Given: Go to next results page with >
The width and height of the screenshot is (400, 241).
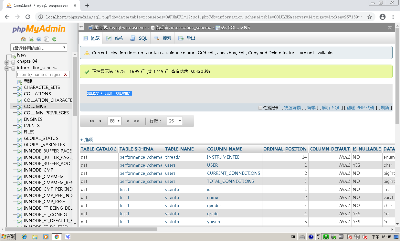Looking at the screenshot, I should coord(128,121).
